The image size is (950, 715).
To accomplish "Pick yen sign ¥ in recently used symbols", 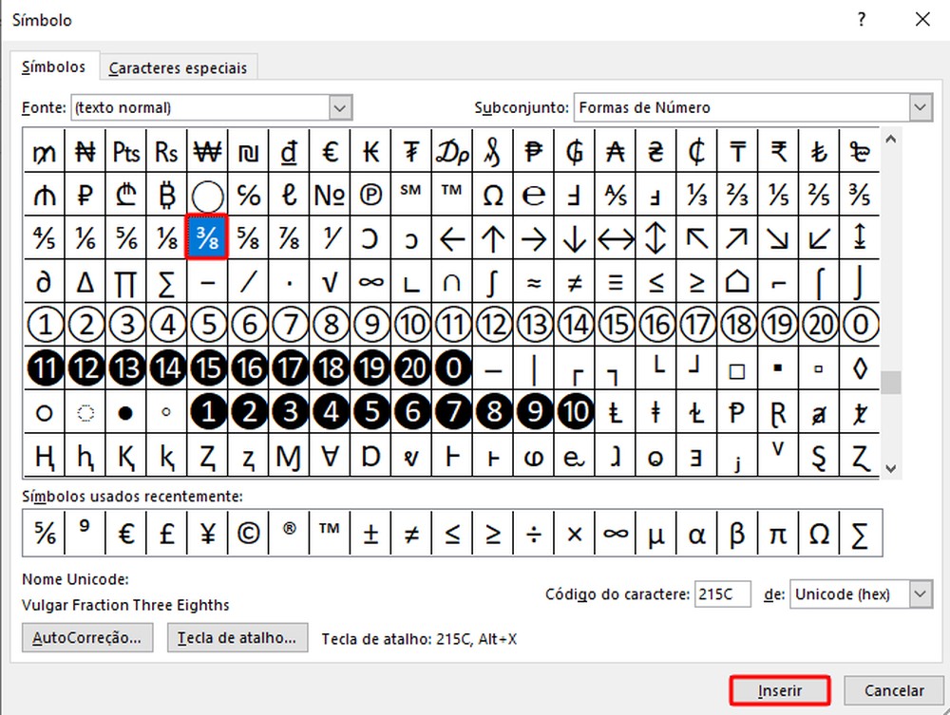I will pos(207,534).
